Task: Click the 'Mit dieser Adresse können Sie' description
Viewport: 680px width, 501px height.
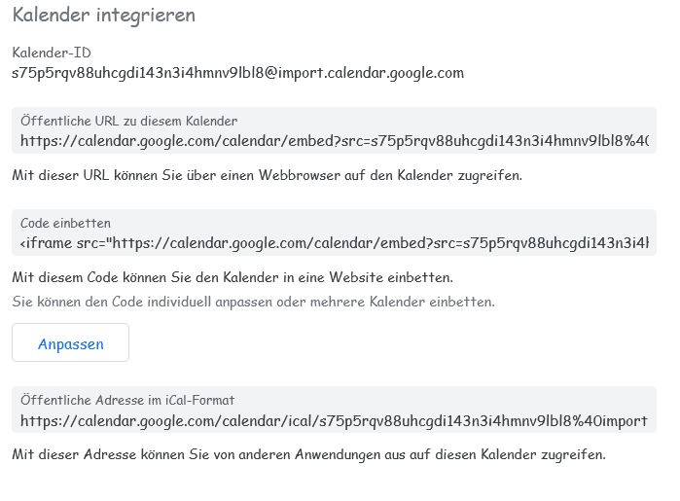Action: click(308, 454)
